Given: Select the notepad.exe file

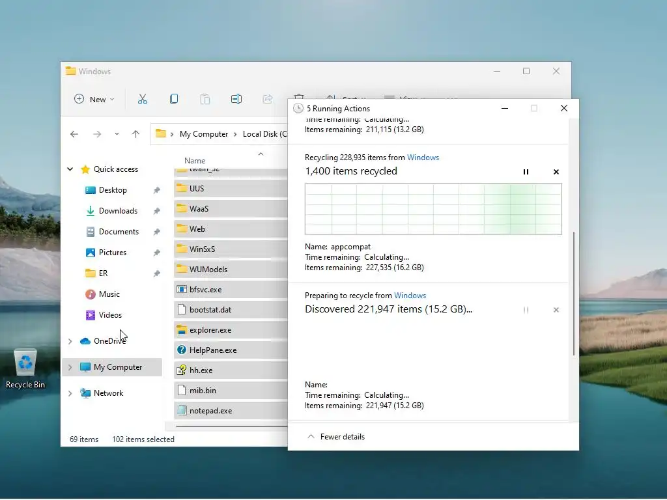Looking at the screenshot, I should click(231, 411).
